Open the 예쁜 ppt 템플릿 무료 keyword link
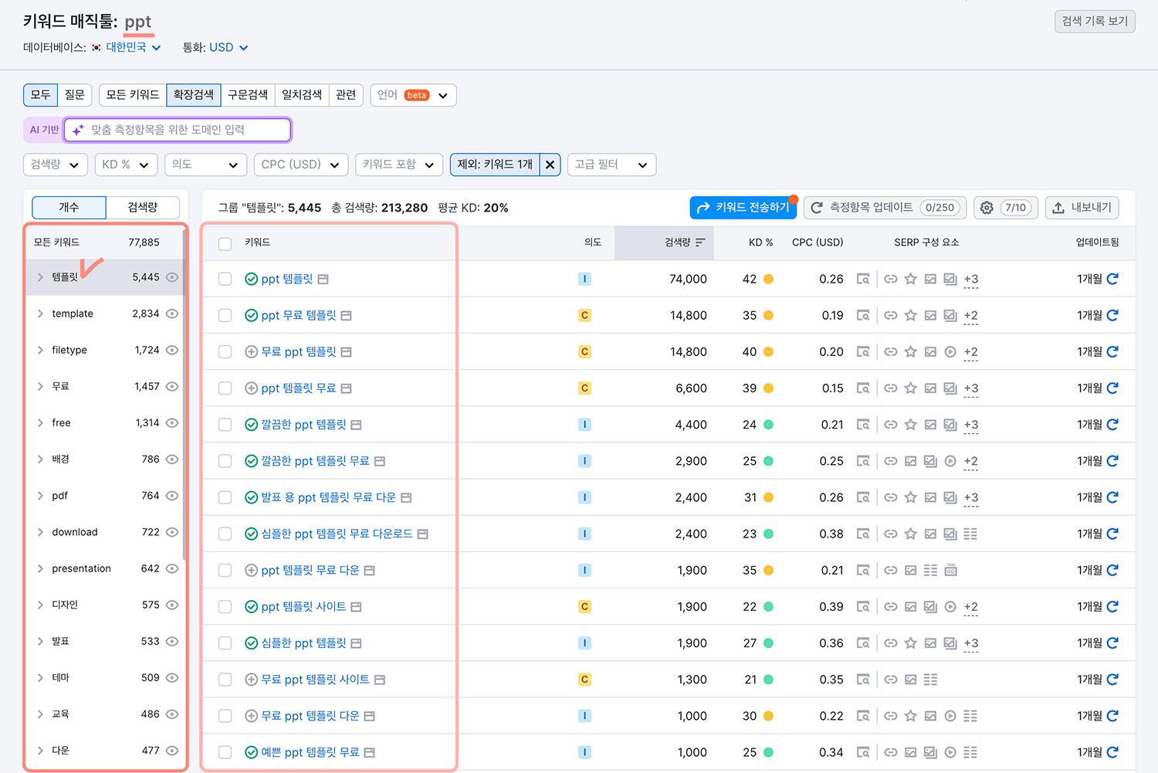Image resolution: width=1158 pixels, height=773 pixels. [x=310, y=752]
